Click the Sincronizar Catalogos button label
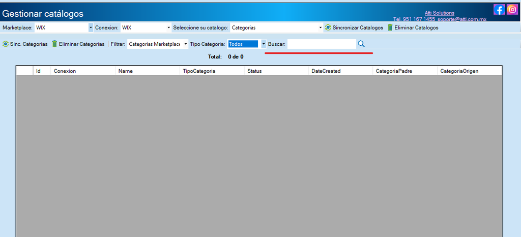The image size is (521, 237). [x=358, y=27]
